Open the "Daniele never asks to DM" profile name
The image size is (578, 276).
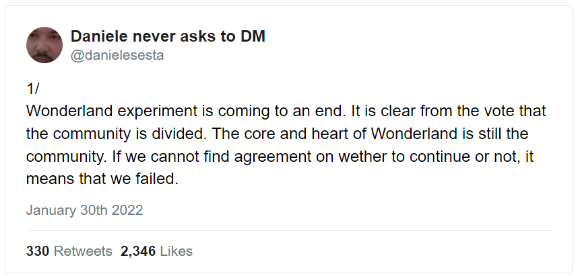[167, 36]
